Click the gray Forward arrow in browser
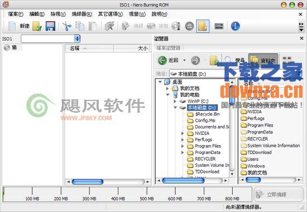This screenshot has width=307, height=212. coord(195,60)
